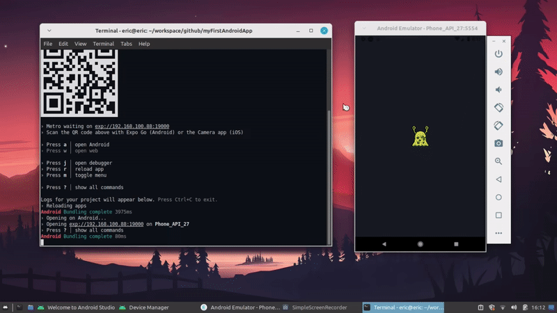The height and width of the screenshot is (313, 557).
Task: Click 'Bundling complete 3975ms' line
Action: pos(86,212)
